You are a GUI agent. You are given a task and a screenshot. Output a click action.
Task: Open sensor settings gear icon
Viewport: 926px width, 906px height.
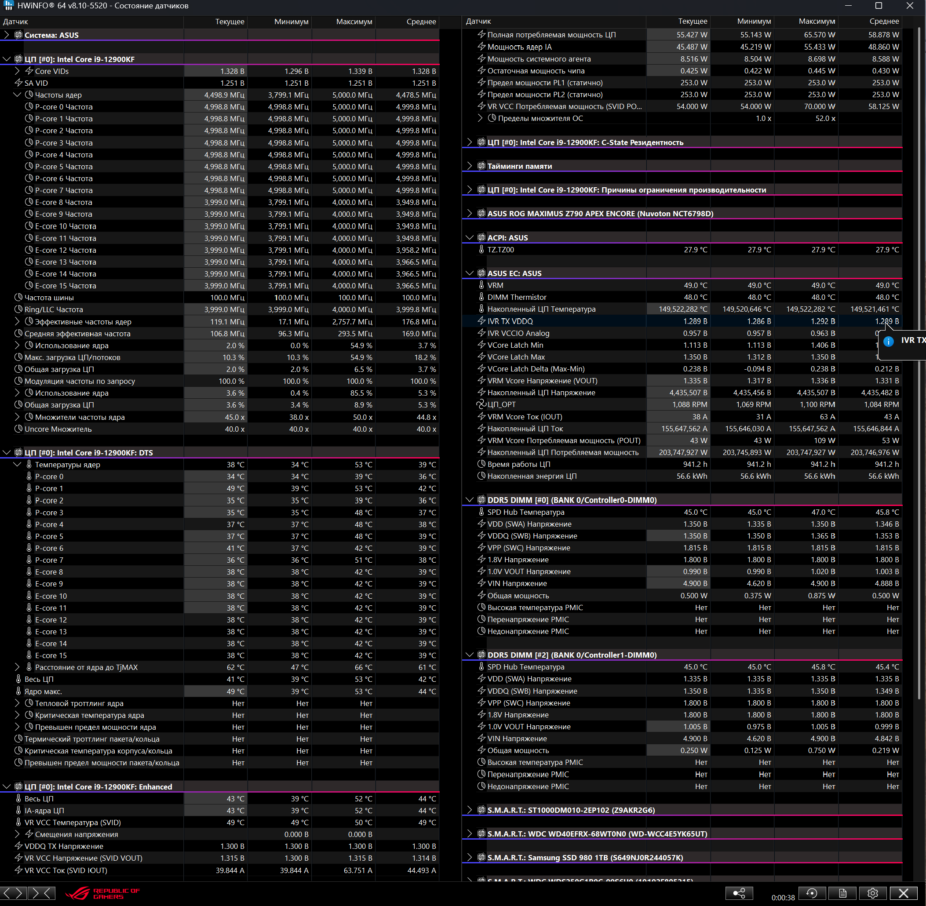(872, 893)
